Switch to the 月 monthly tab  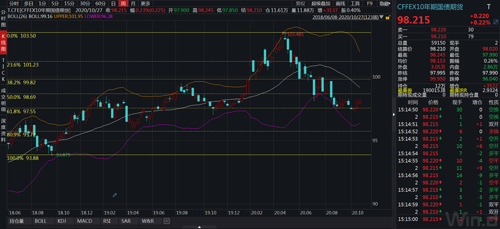point(133,4)
